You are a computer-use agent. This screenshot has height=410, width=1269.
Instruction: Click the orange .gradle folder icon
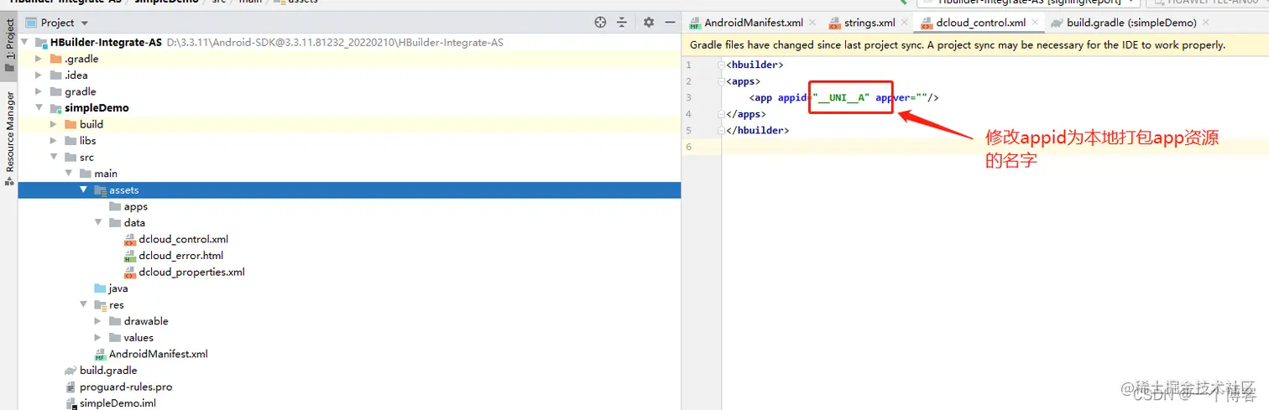tap(55, 59)
